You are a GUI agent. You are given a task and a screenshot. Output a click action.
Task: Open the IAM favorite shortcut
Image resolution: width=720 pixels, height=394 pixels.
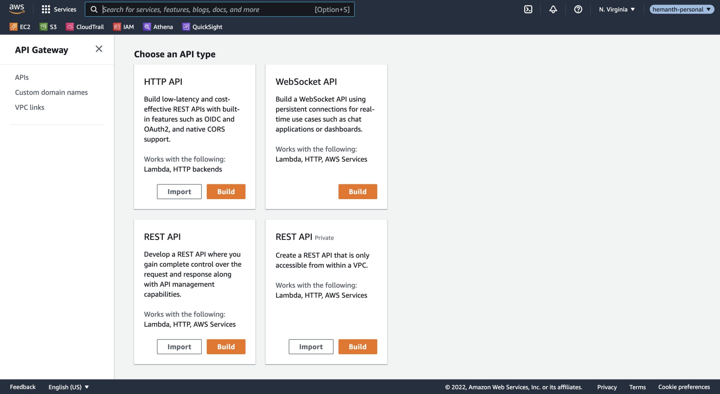124,26
